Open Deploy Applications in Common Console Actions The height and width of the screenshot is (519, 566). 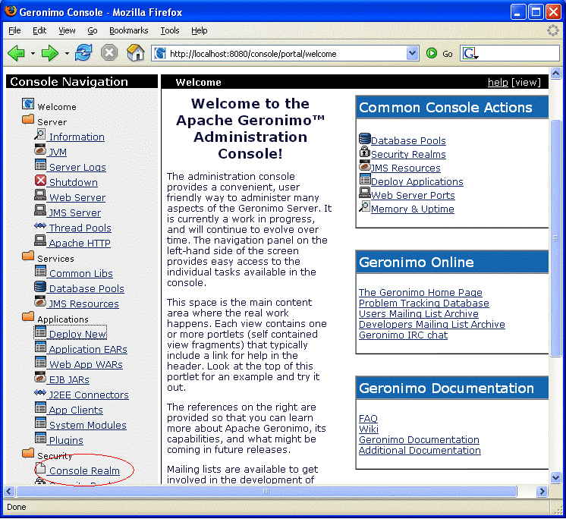coord(417,181)
